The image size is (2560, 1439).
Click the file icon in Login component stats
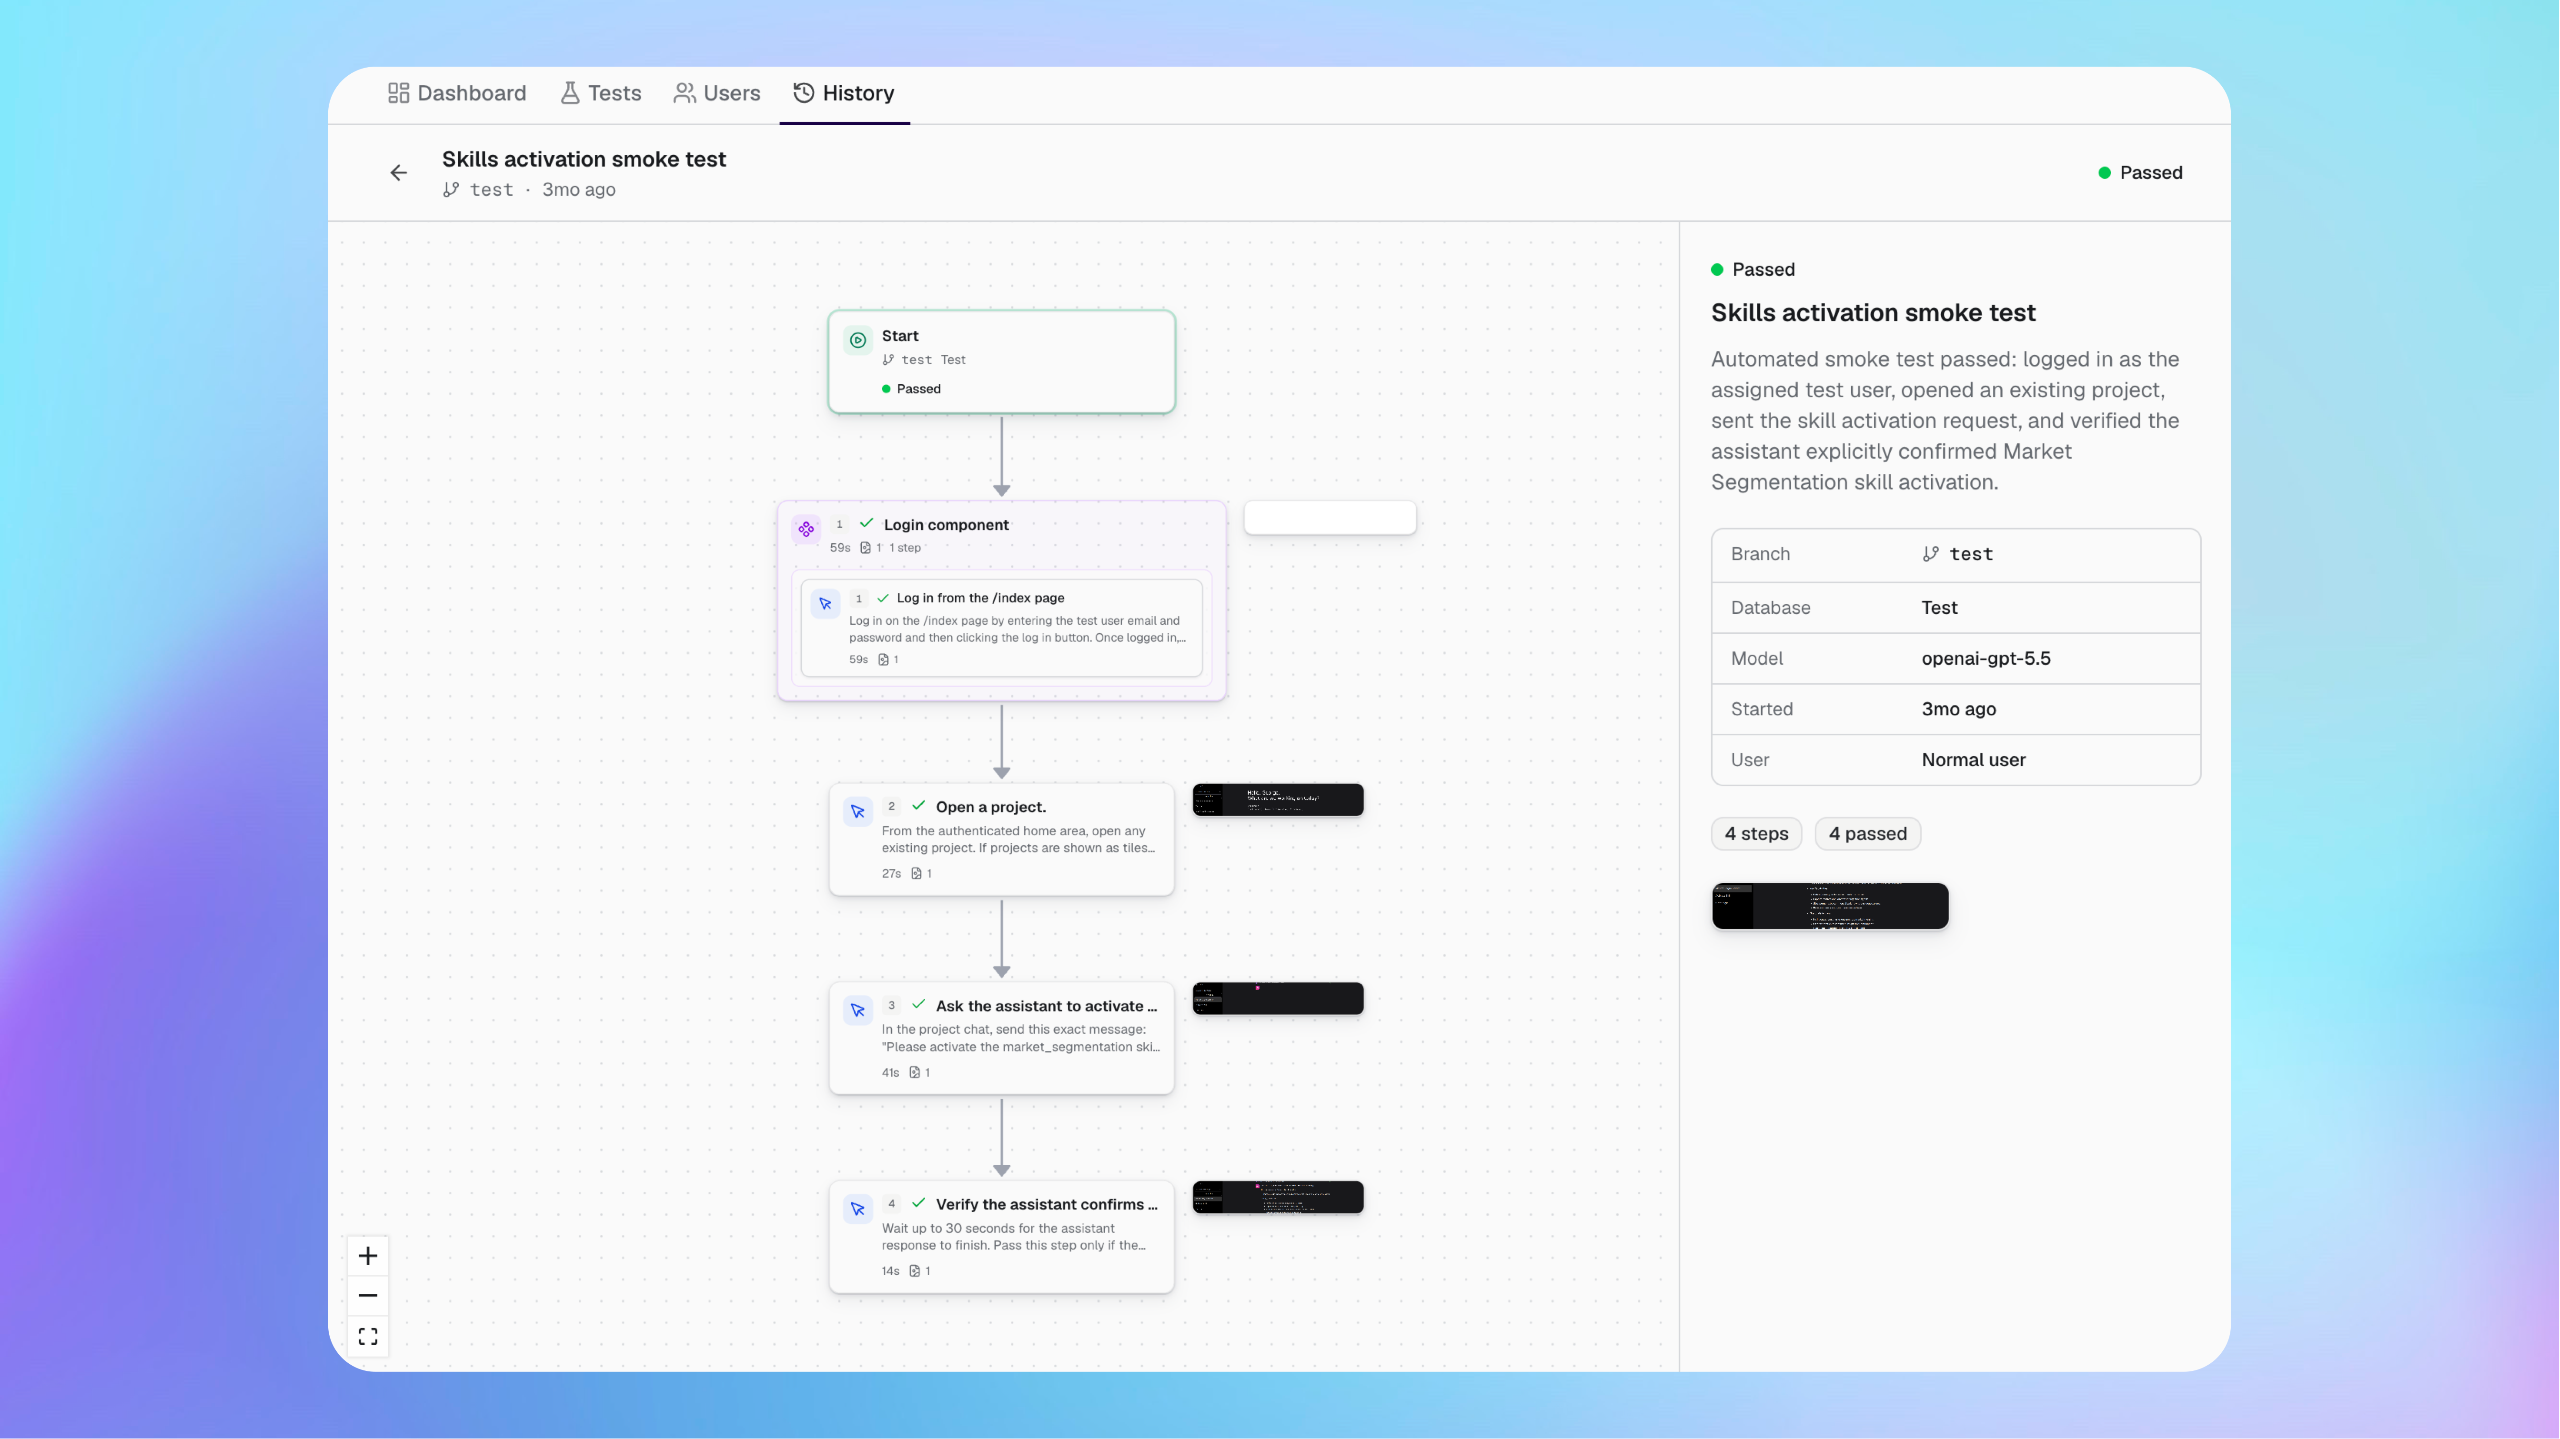coord(866,548)
